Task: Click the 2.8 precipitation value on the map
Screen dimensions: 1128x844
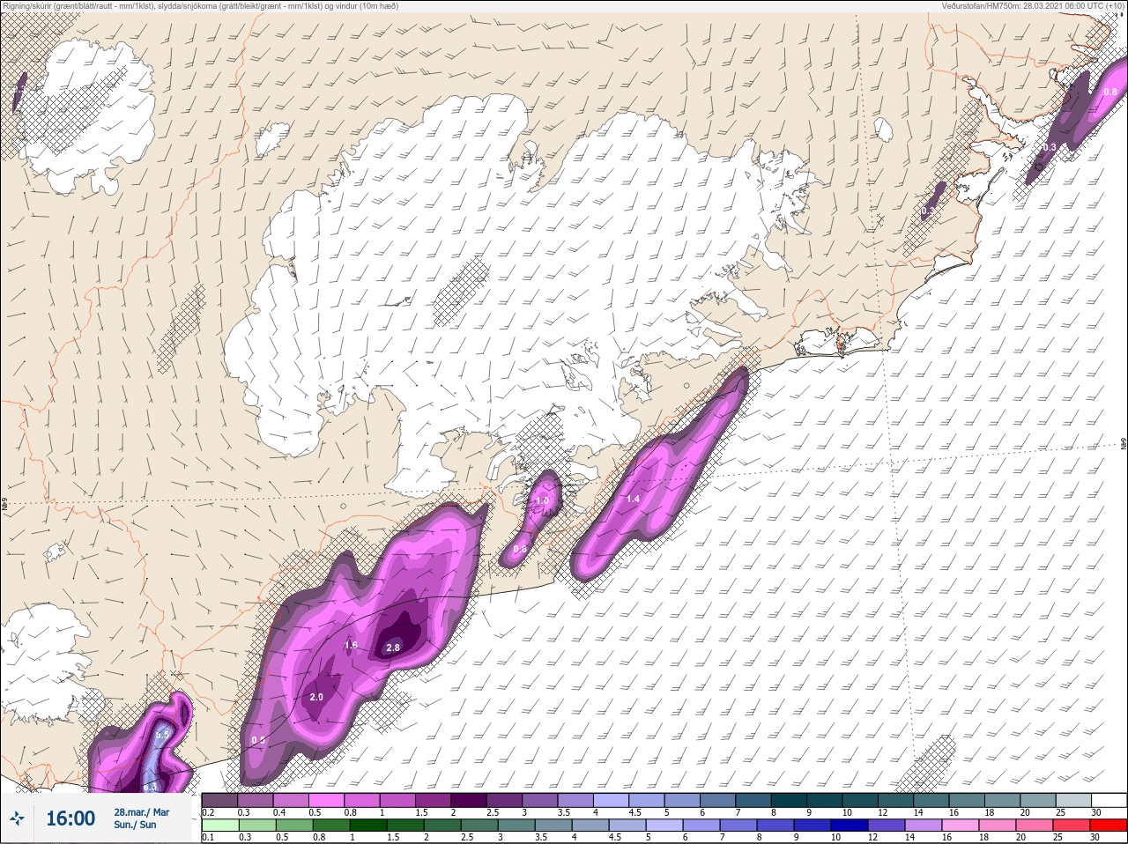Action: (x=393, y=648)
